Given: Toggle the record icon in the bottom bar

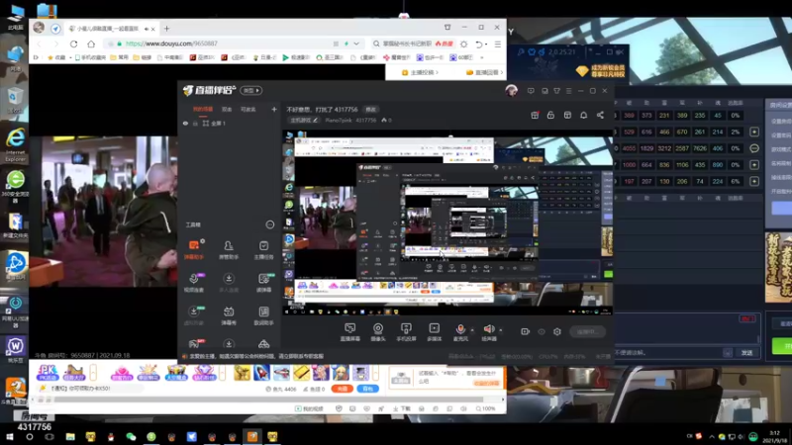Looking at the screenshot, I should [525, 331].
